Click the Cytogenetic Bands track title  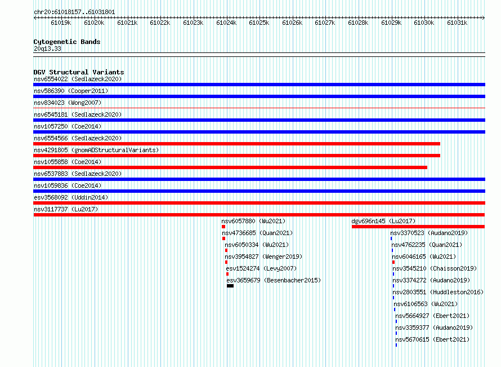67,42
